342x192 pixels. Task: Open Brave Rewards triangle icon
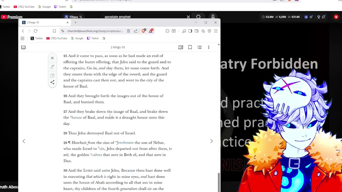[x=151, y=31]
